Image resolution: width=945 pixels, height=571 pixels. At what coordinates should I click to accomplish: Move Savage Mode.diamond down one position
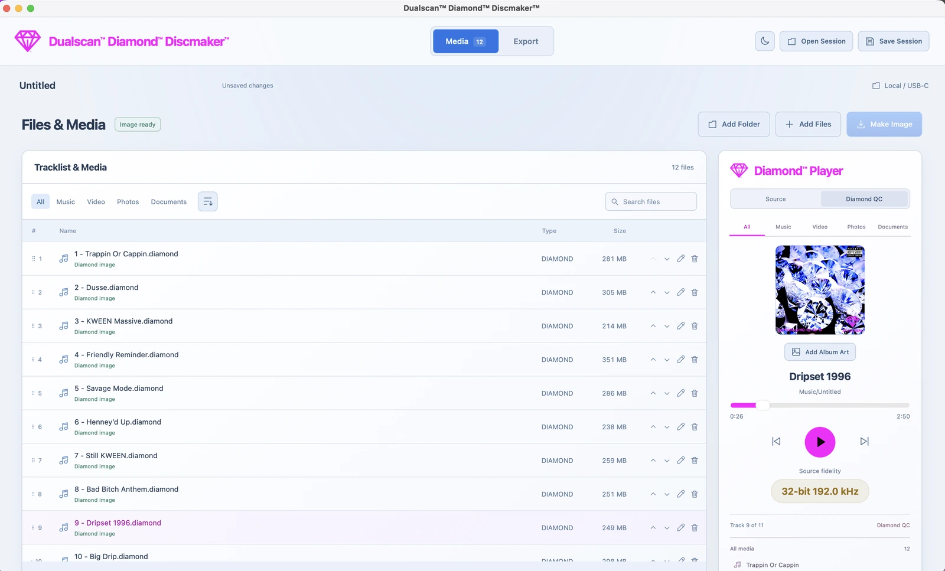pos(667,393)
